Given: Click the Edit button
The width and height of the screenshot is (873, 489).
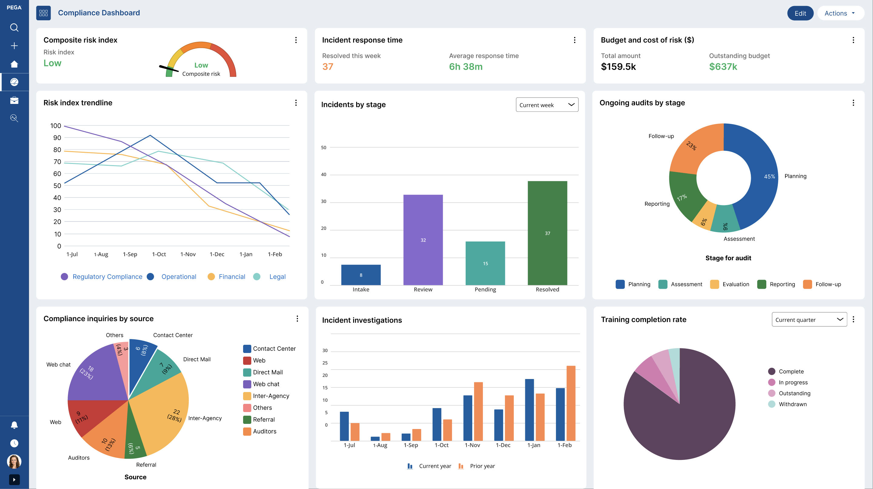Looking at the screenshot, I should [x=800, y=13].
